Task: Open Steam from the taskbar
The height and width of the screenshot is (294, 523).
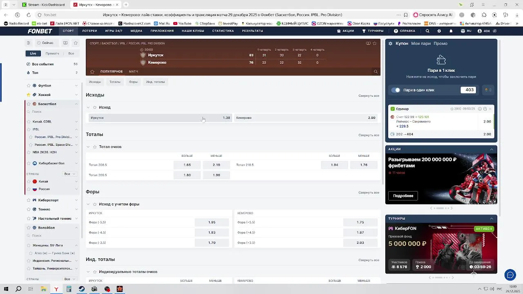Action: point(82,289)
